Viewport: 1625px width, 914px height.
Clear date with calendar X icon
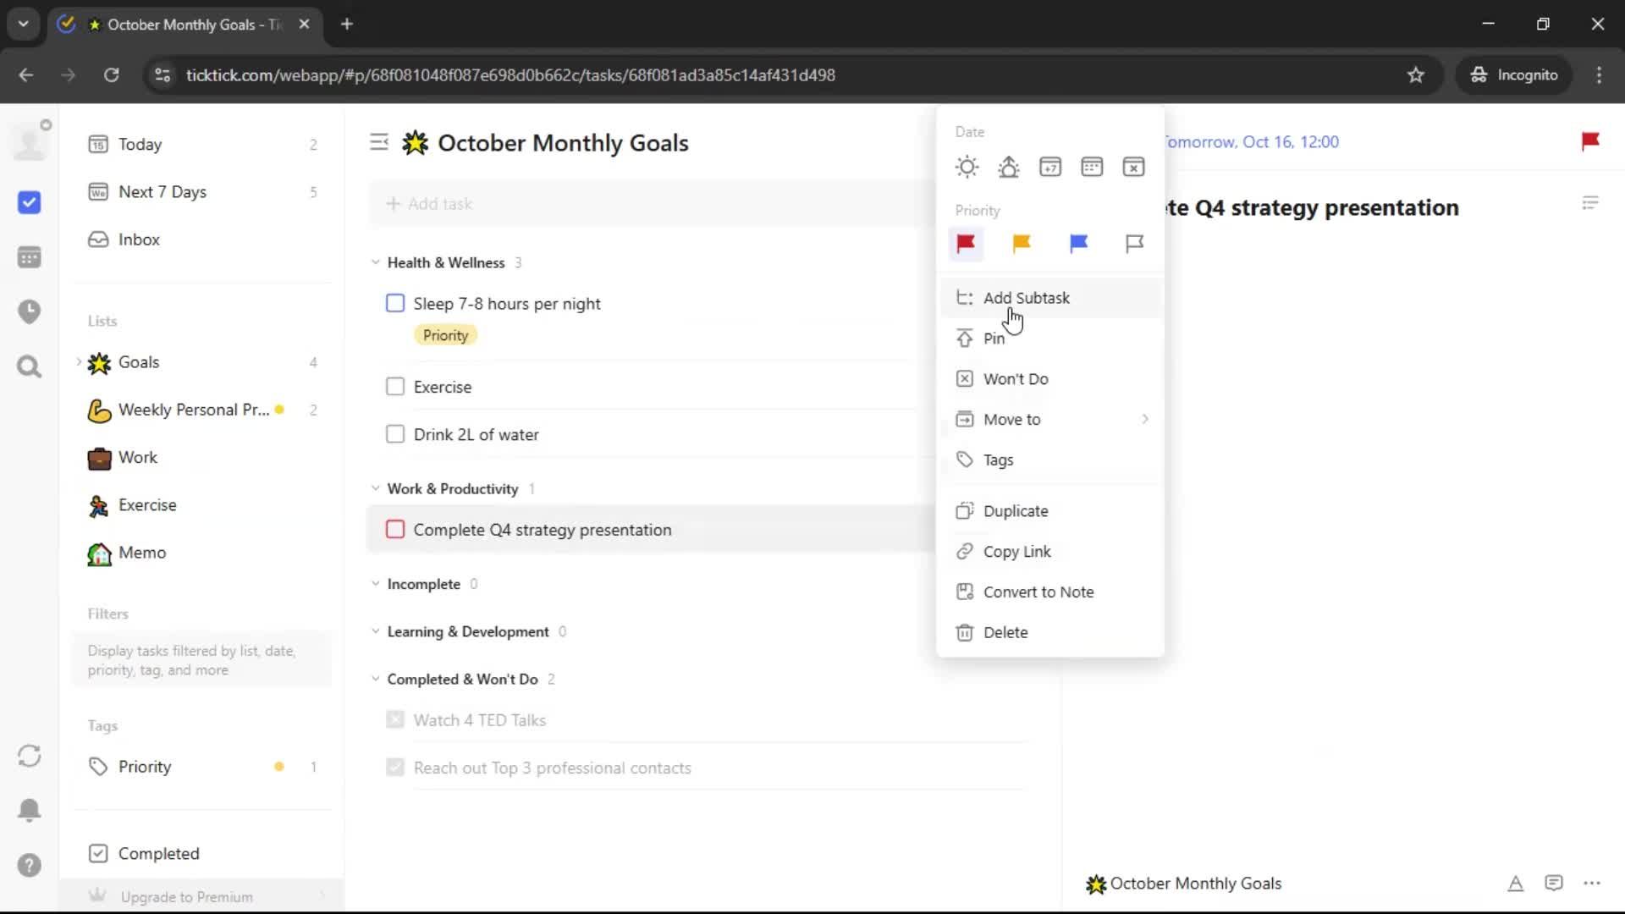(x=1133, y=167)
